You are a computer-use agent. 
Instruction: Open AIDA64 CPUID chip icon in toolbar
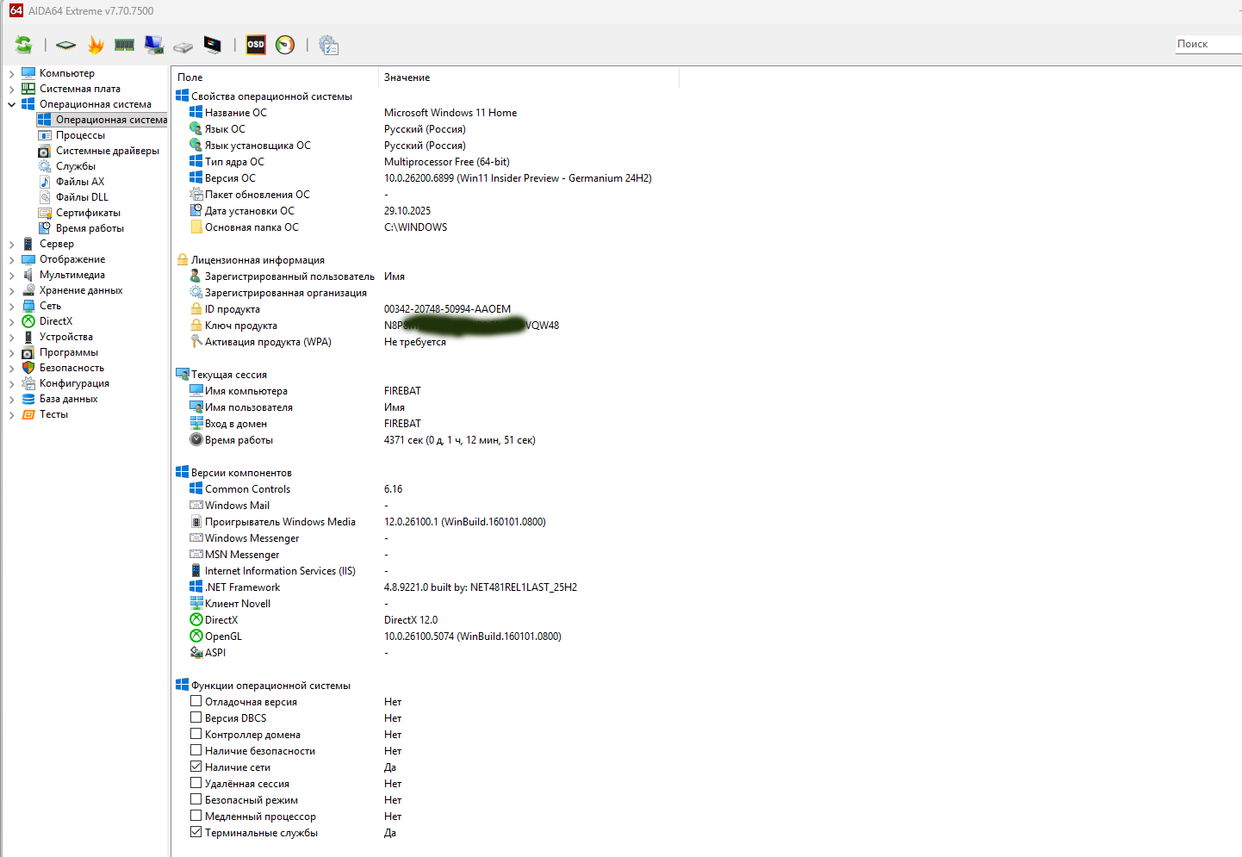(x=66, y=45)
